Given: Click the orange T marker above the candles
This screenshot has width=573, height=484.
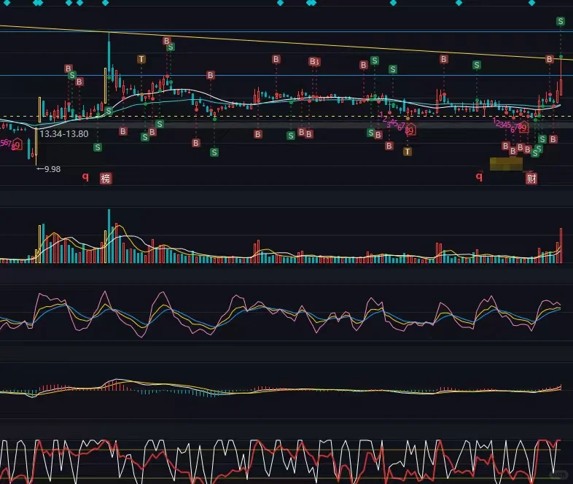Looking at the screenshot, I should (141, 59).
